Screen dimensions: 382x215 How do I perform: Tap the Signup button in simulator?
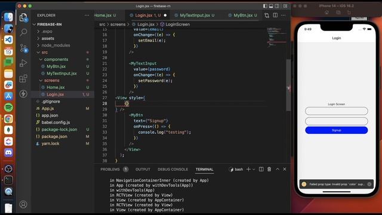[336, 130]
